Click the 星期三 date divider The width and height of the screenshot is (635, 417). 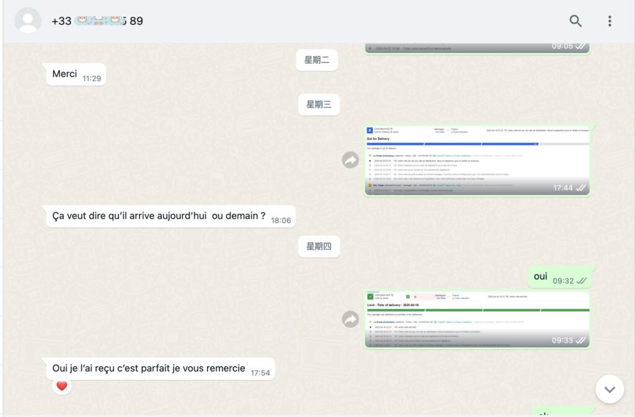pyautogui.click(x=319, y=105)
